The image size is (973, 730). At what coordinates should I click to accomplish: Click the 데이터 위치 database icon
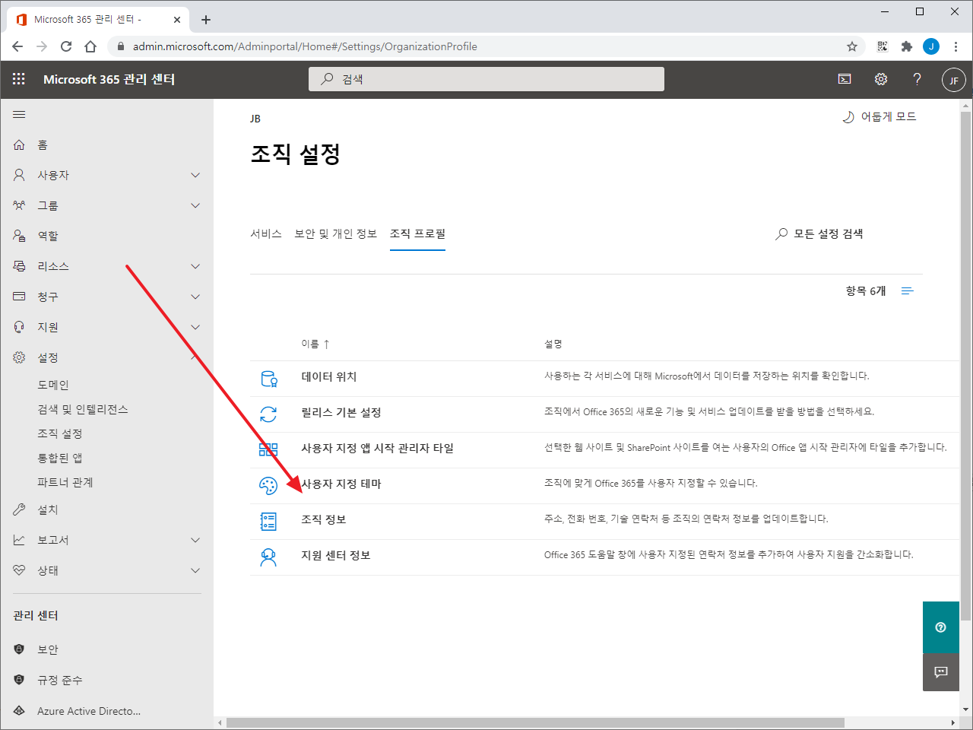(268, 379)
